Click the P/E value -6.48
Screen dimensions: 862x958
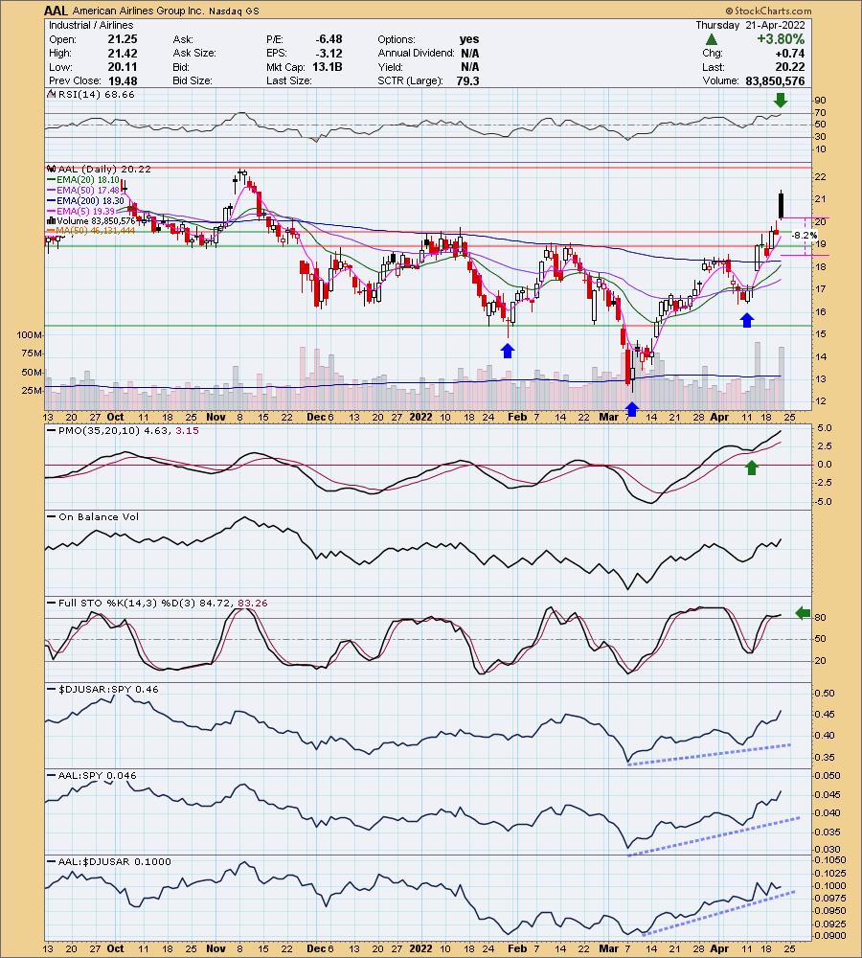(329, 39)
